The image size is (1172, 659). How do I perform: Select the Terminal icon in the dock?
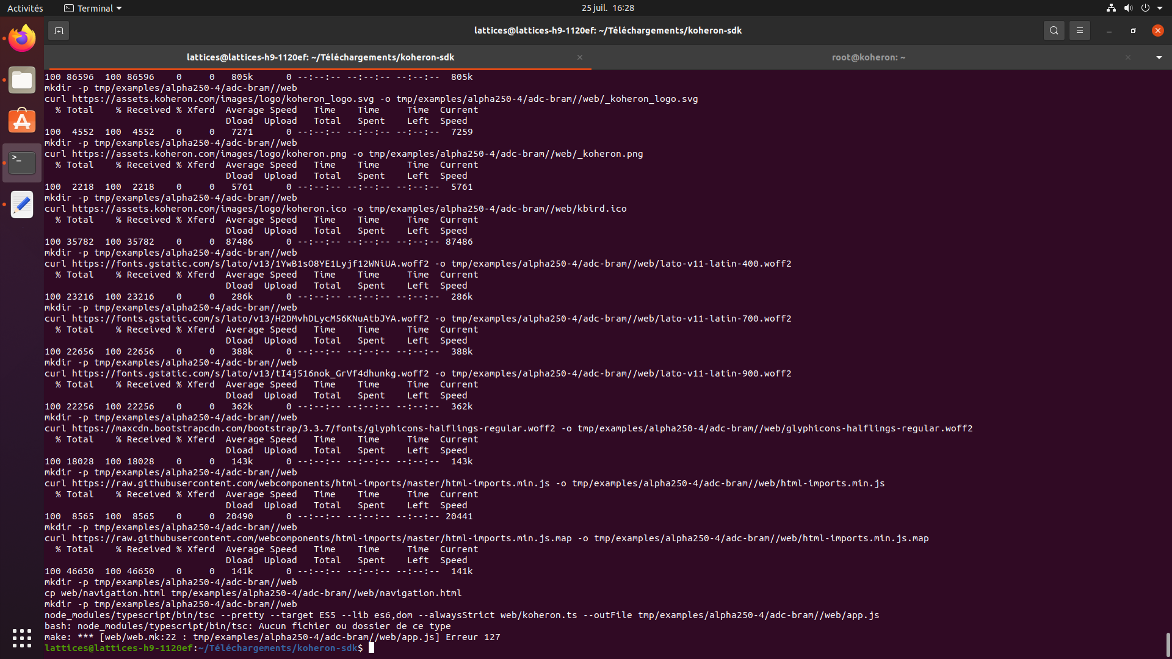coord(21,162)
